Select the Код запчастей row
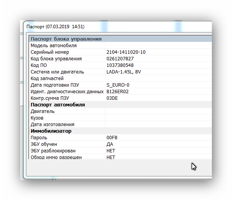 click(120, 79)
